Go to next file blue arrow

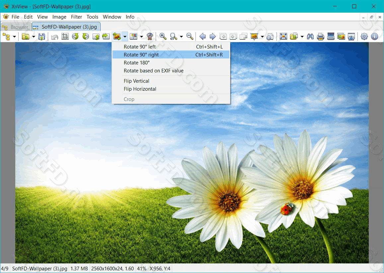212,37
